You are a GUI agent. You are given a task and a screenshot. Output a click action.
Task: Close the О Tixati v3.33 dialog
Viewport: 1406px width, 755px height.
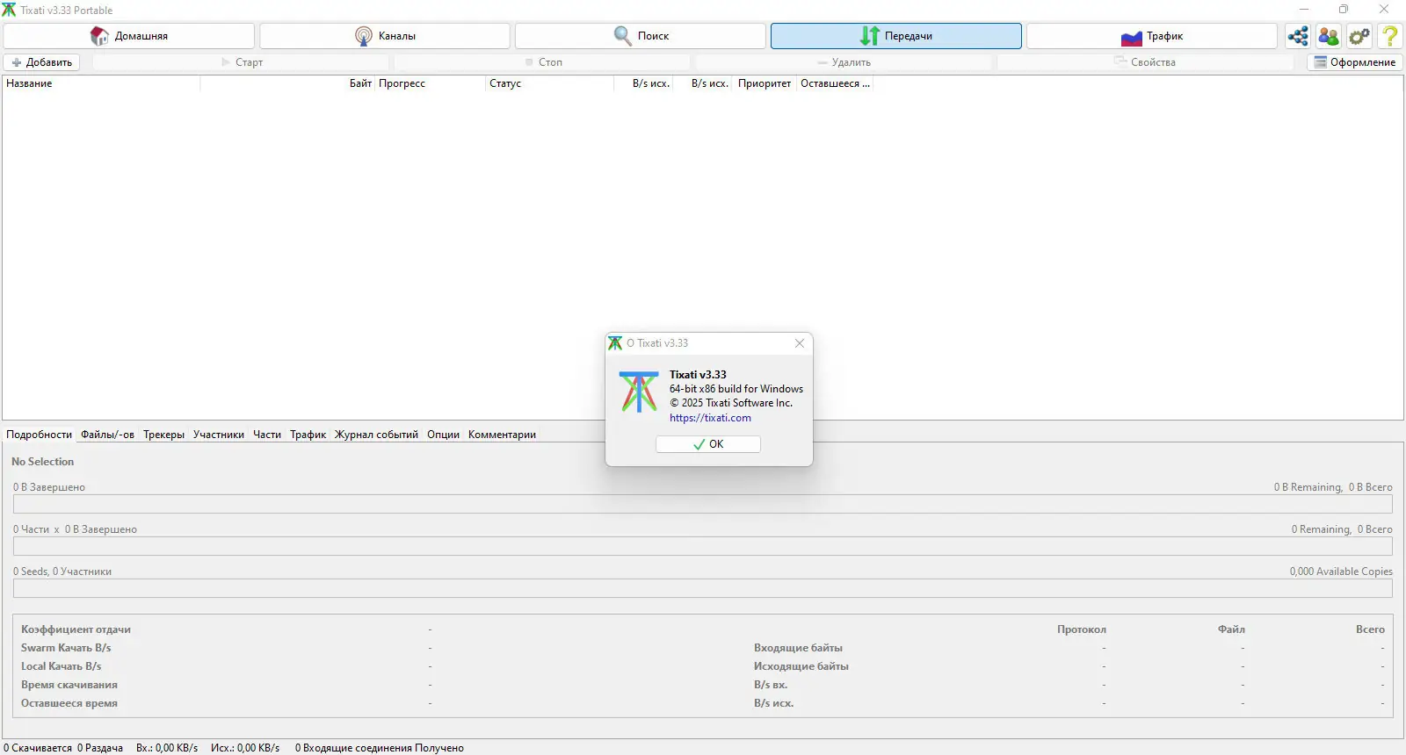800,343
